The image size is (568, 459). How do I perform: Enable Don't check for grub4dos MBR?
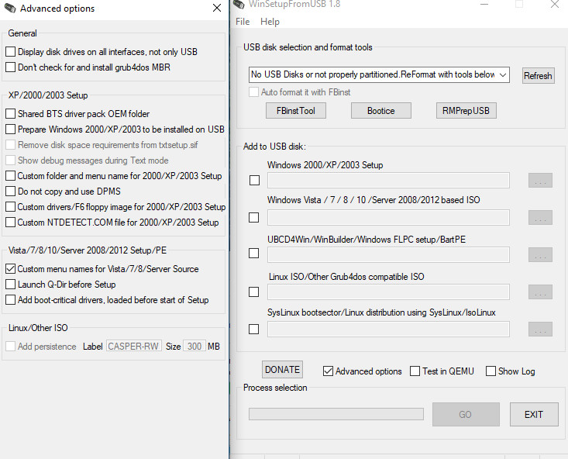click(11, 67)
